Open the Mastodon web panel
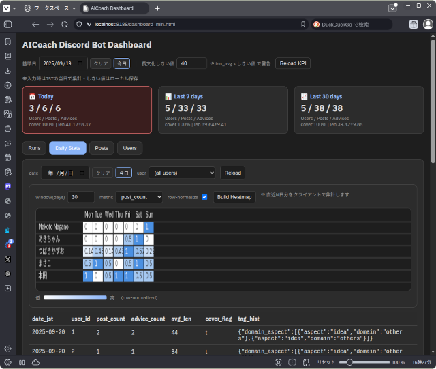Screen dimensions: 436x369 click(x=8, y=186)
